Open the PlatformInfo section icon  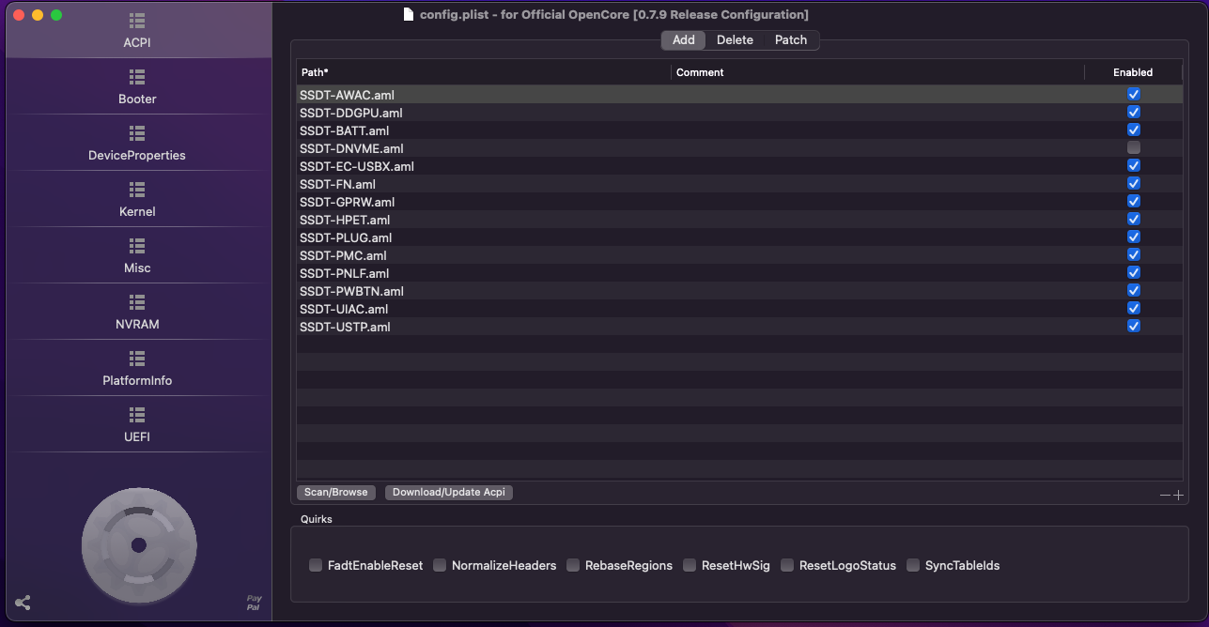[137, 358]
